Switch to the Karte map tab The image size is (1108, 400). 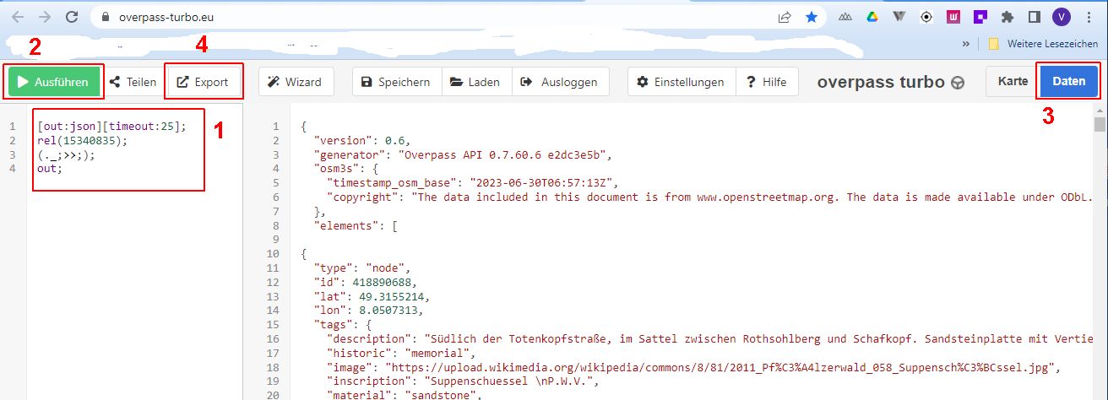[x=1013, y=82]
